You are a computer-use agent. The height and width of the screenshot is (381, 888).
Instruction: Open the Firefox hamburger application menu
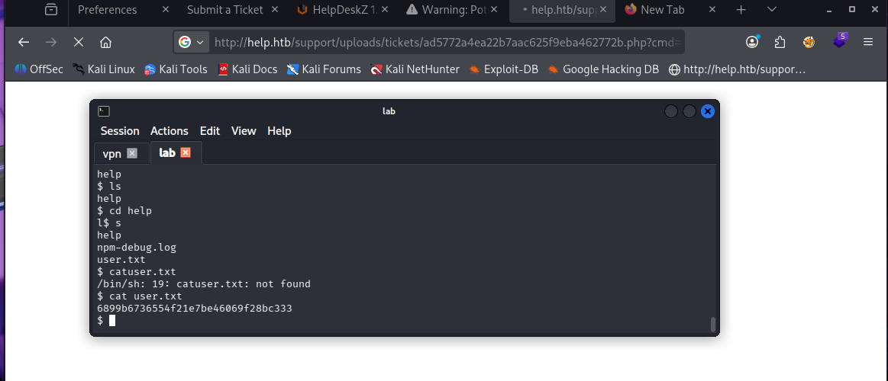pyautogui.click(x=867, y=42)
